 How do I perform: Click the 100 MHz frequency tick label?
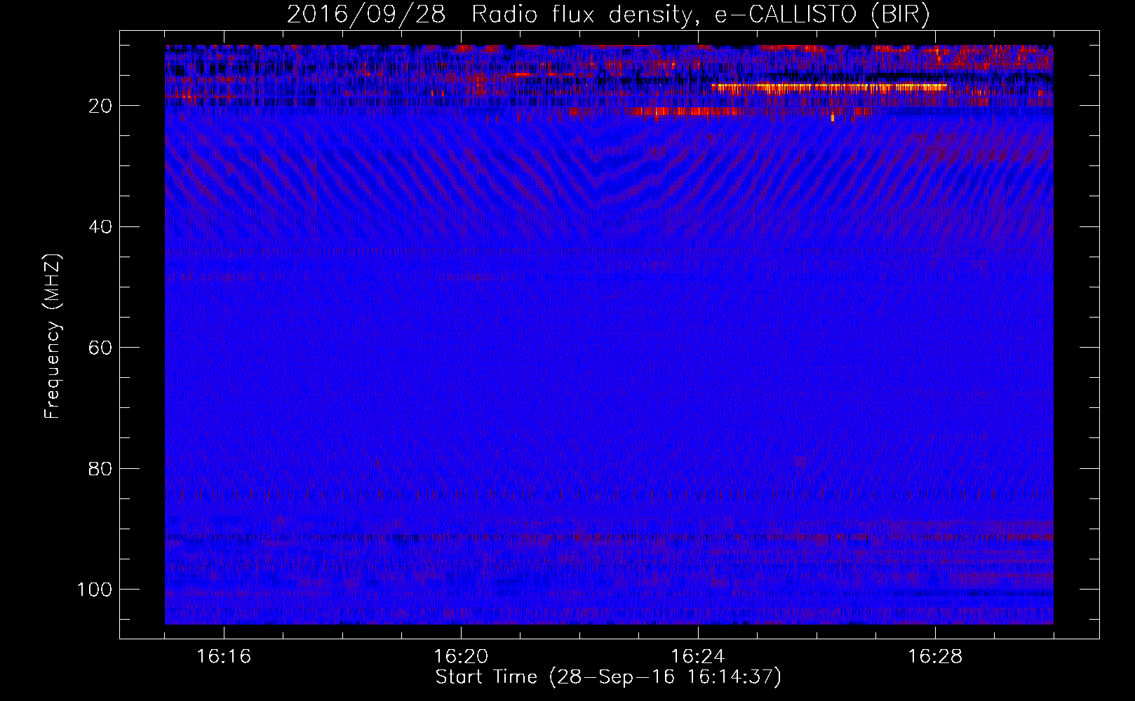(x=95, y=590)
